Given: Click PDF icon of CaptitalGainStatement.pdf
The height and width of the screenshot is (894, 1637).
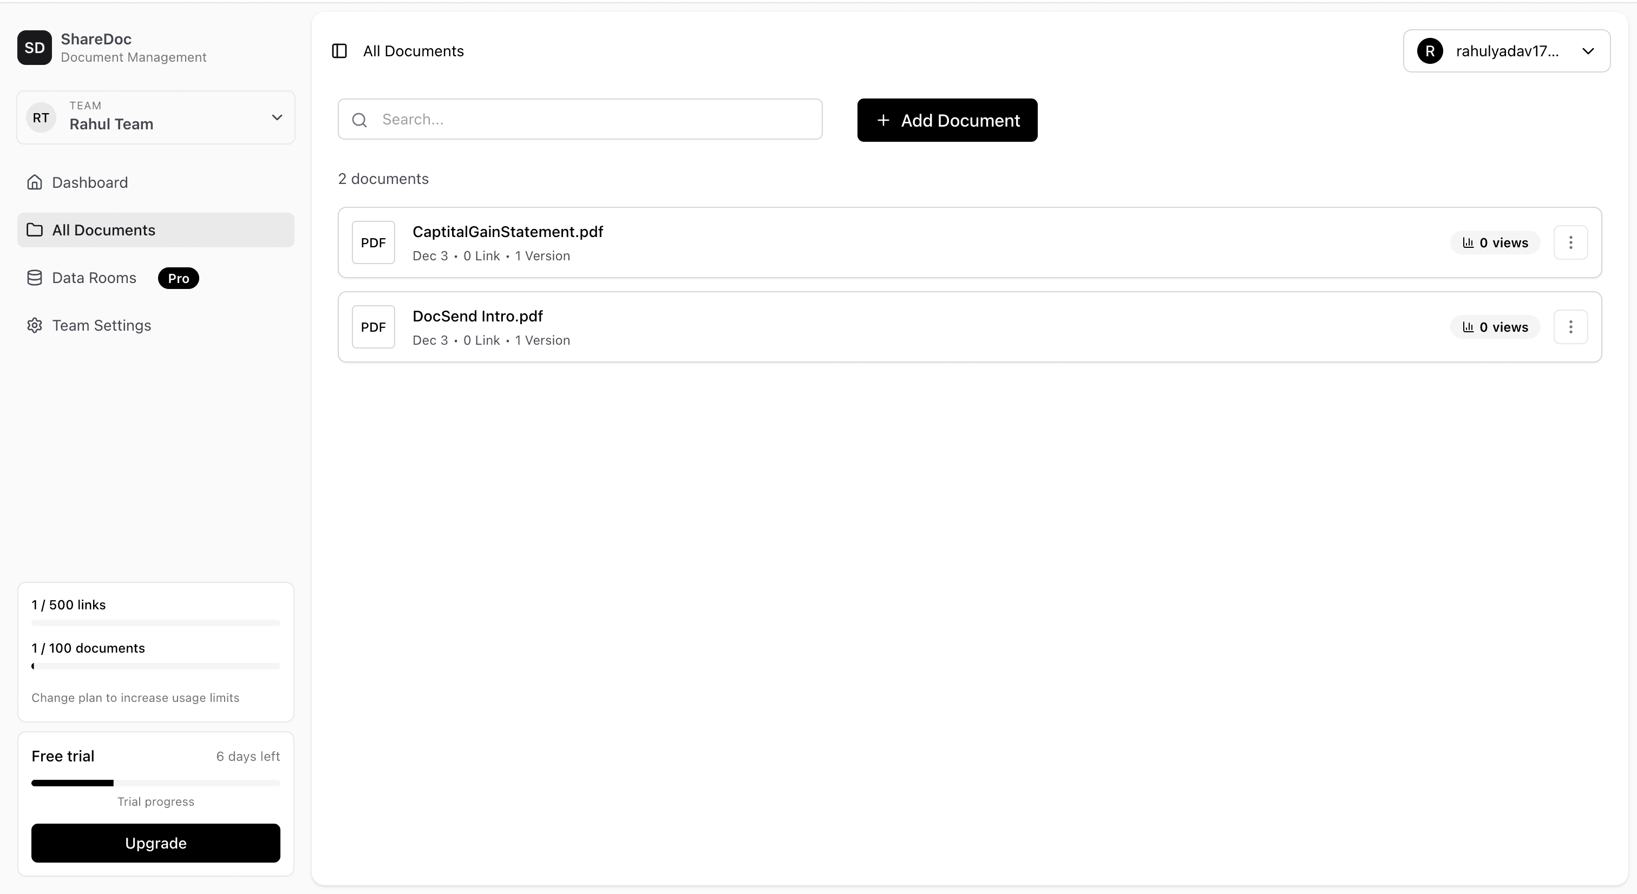Looking at the screenshot, I should click(373, 242).
